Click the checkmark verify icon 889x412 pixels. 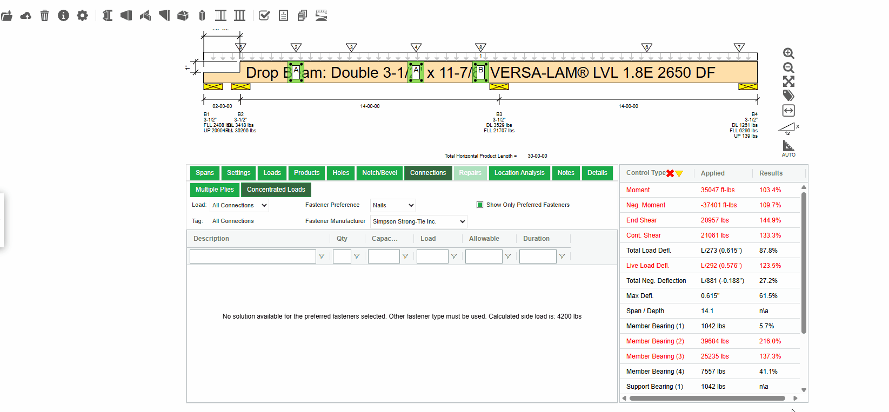[x=264, y=16]
